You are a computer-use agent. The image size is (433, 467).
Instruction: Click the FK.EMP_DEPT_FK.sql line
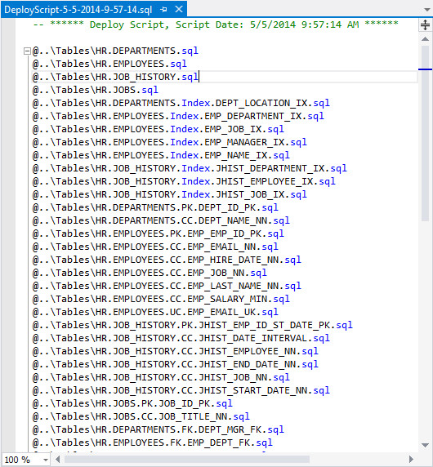click(153, 443)
